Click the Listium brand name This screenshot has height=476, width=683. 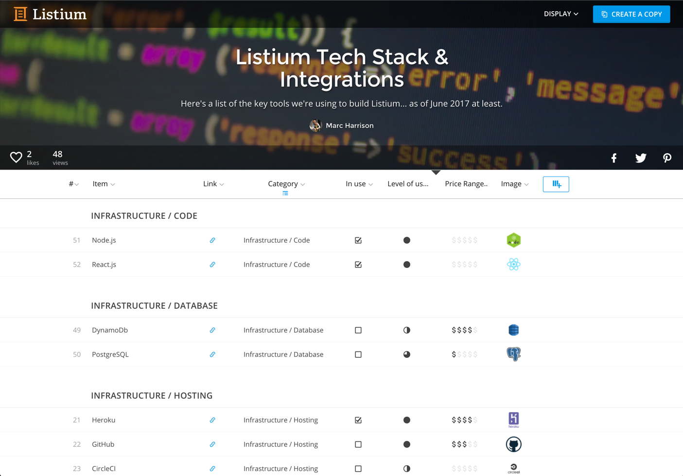(x=59, y=15)
